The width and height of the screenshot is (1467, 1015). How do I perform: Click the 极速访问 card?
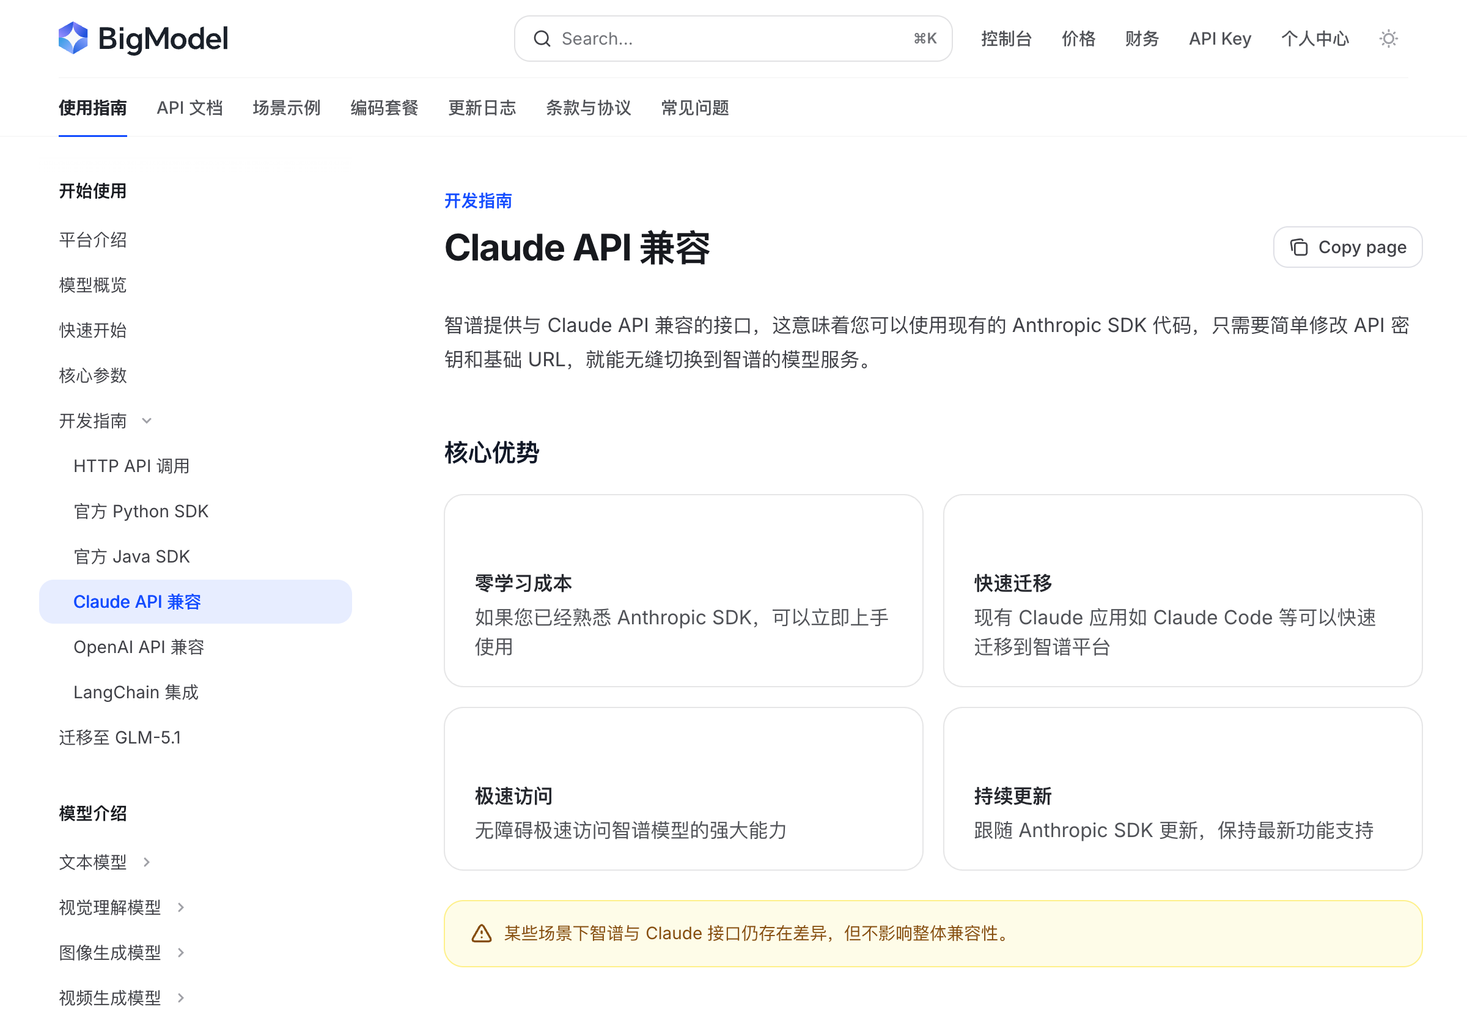[683, 789]
